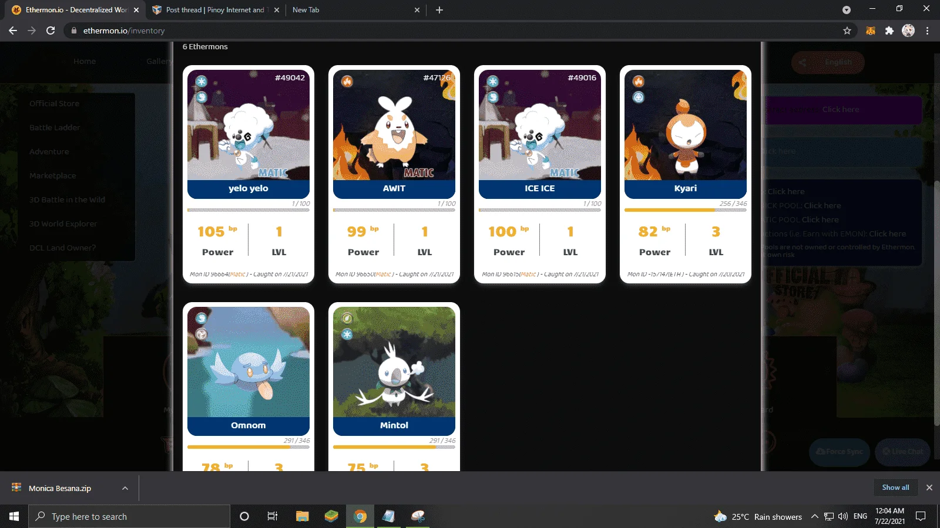Close the downloads bar
Screen dimensions: 940x528
pyautogui.click(x=929, y=488)
